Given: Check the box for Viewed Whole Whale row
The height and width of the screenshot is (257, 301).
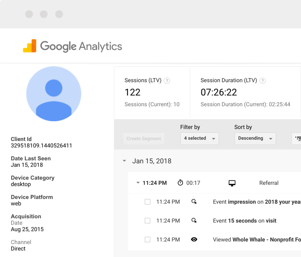Looking at the screenshot, I should [x=147, y=239].
